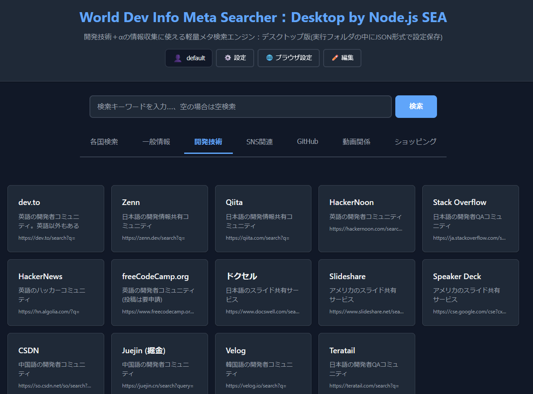The width and height of the screenshot is (533, 394).
Task: Switch to the 動画関係 tab
Action: click(x=357, y=141)
